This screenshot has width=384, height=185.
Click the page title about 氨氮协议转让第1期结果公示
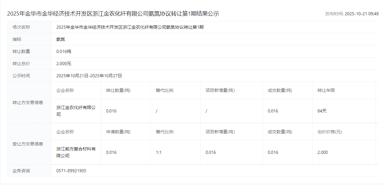coord(113,14)
